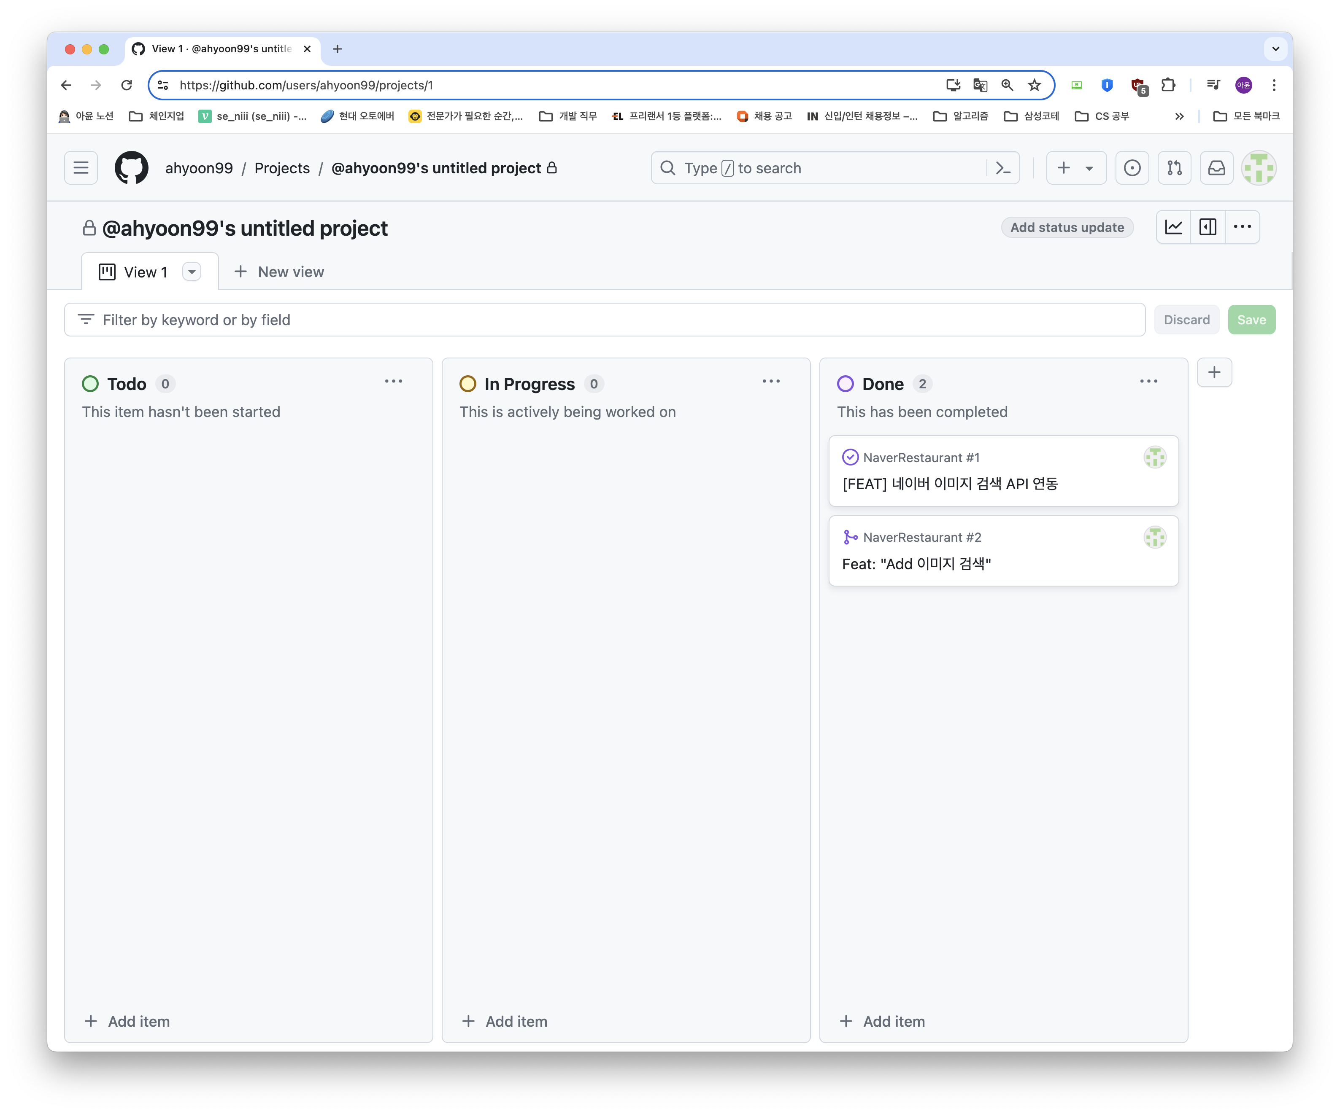Open the GitHub hamburger navigation menu

point(81,168)
